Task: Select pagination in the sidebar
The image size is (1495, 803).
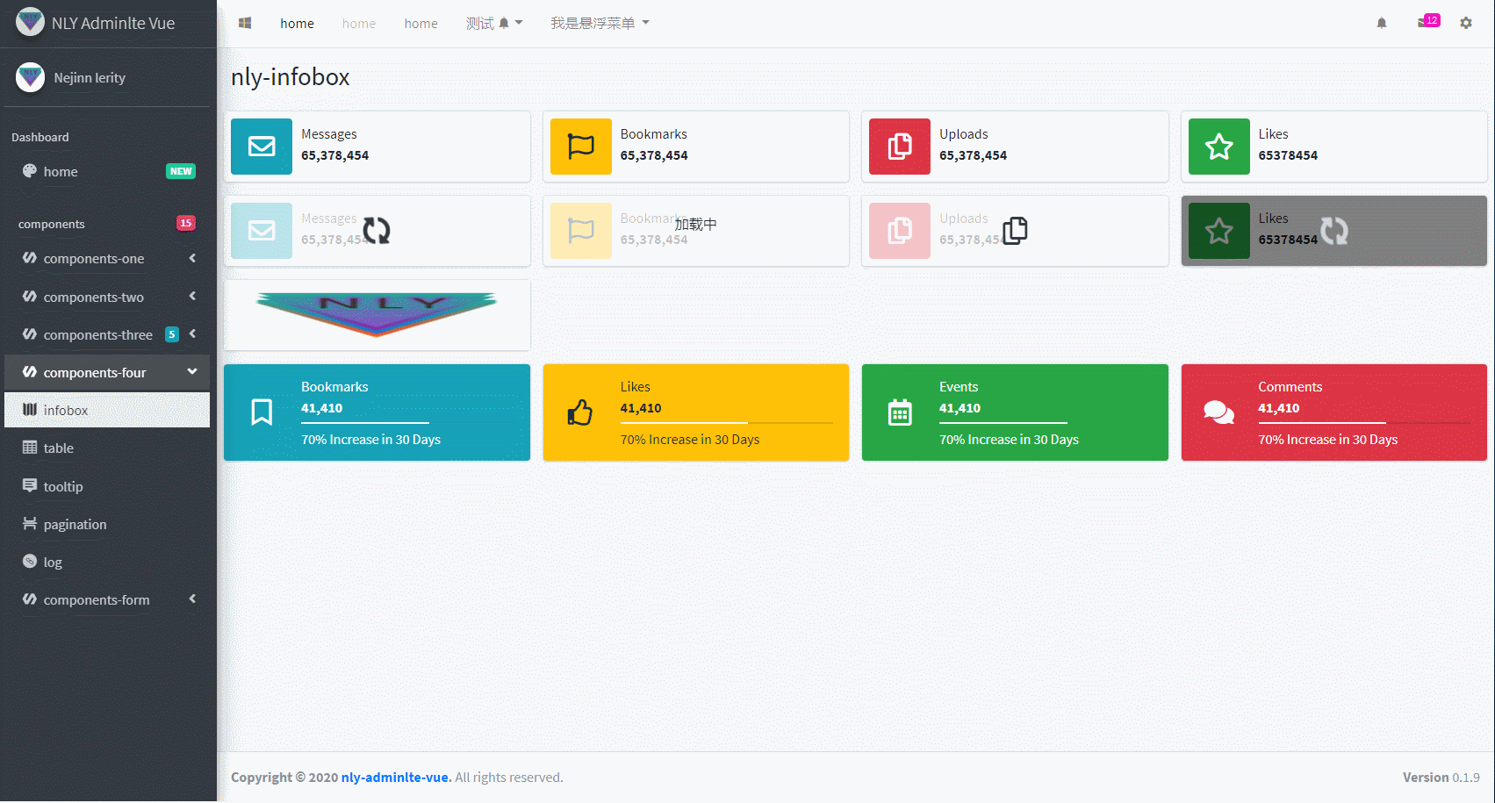Action: [x=75, y=525]
